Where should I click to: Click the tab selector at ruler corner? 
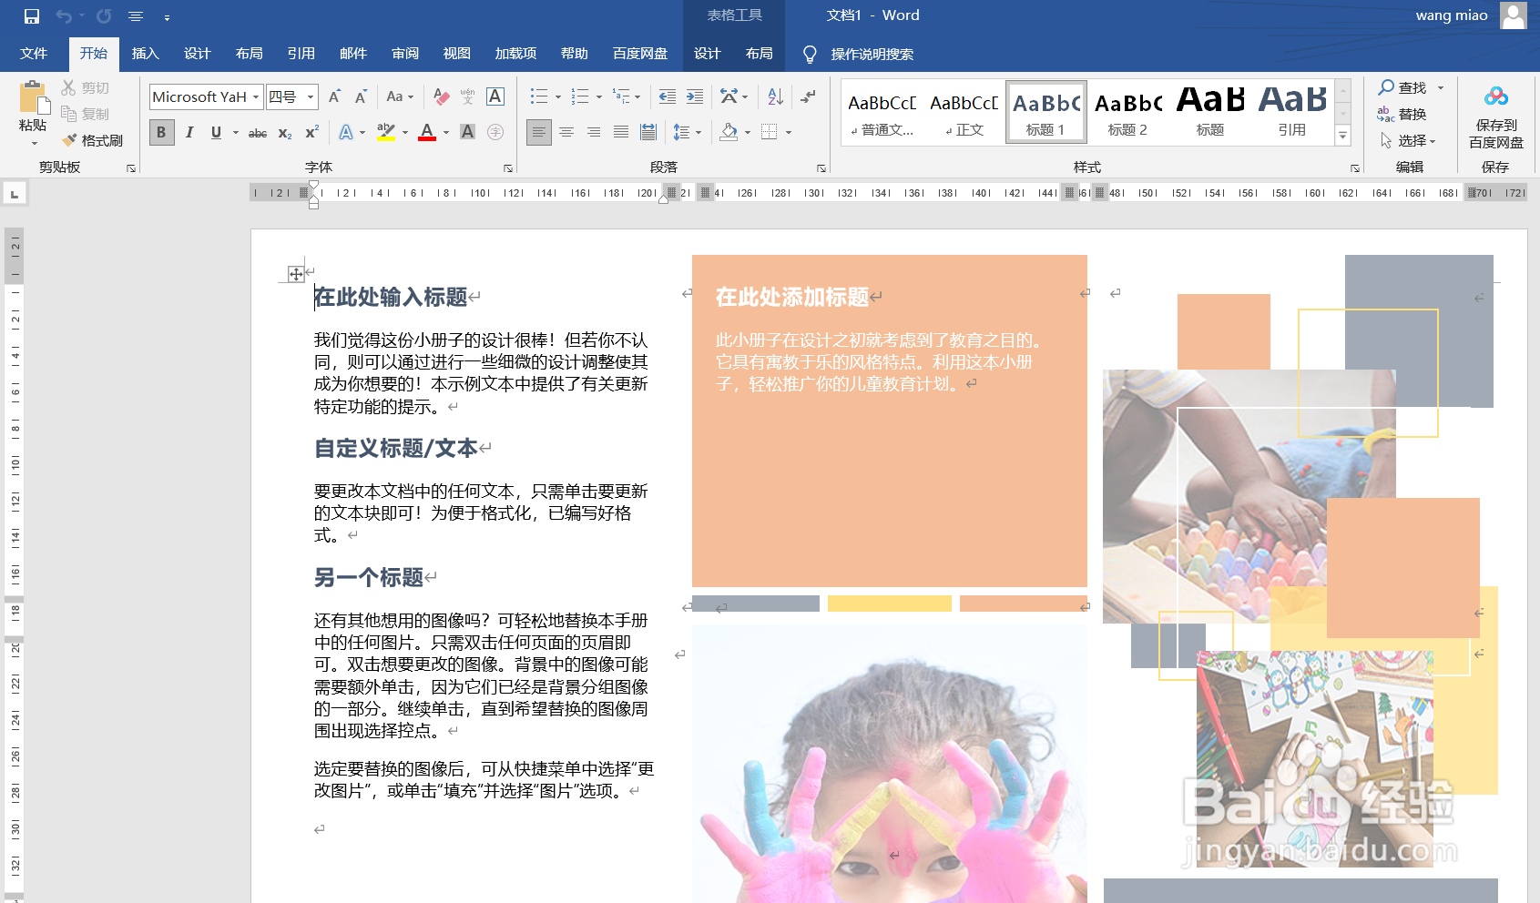15,193
